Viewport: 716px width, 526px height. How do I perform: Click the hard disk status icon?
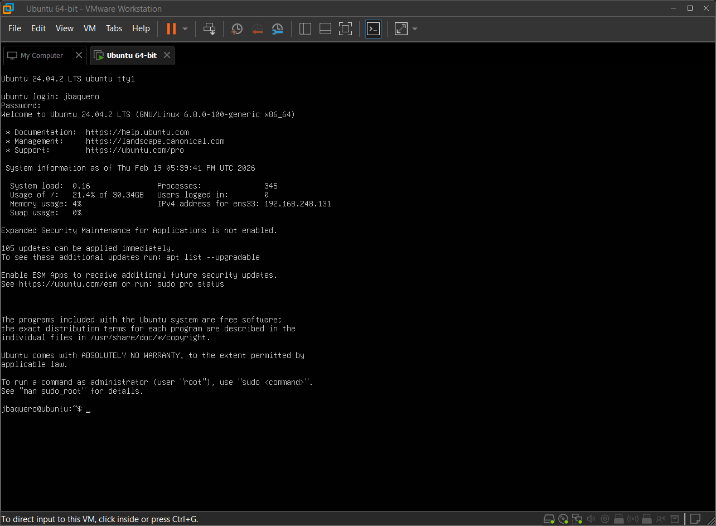(x=549, y=519)
